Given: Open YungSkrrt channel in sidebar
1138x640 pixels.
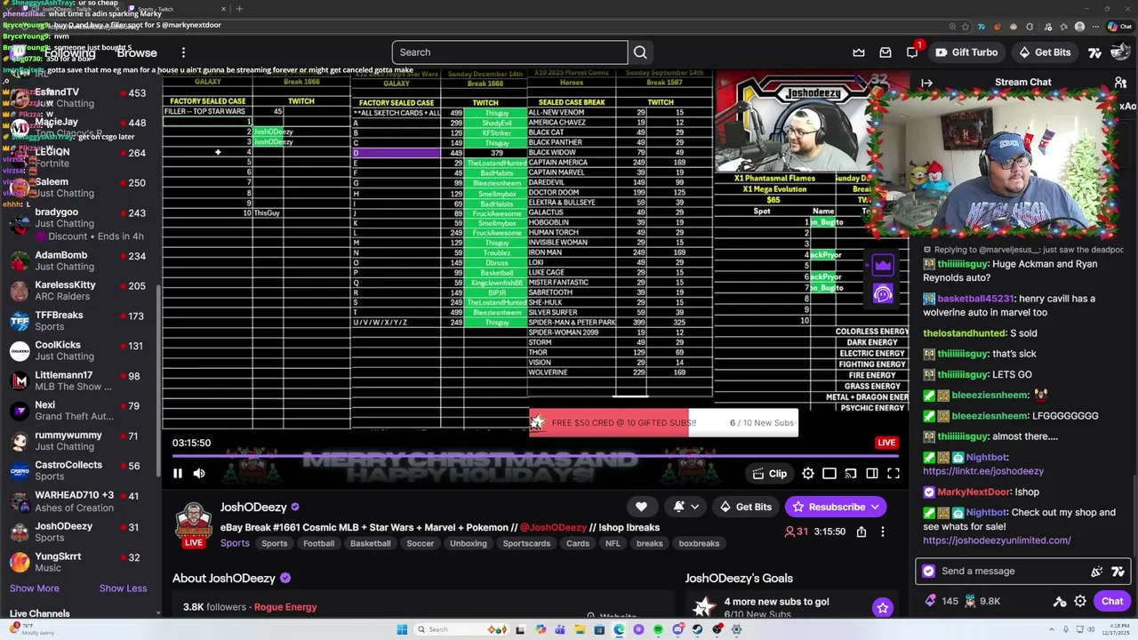Looking at the screenshot, I should (78, 562).
